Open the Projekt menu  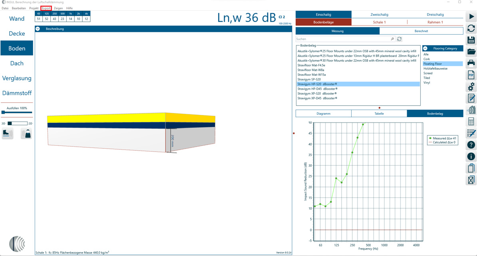(x=34, y=8)
